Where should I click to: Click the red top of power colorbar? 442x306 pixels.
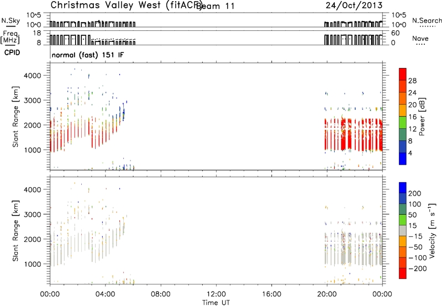(x=403, y=74)
